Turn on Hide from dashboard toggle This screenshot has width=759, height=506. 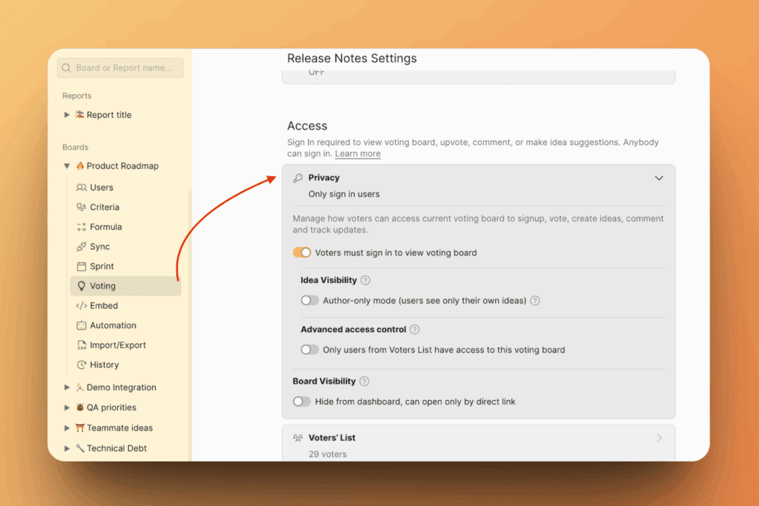302,402
